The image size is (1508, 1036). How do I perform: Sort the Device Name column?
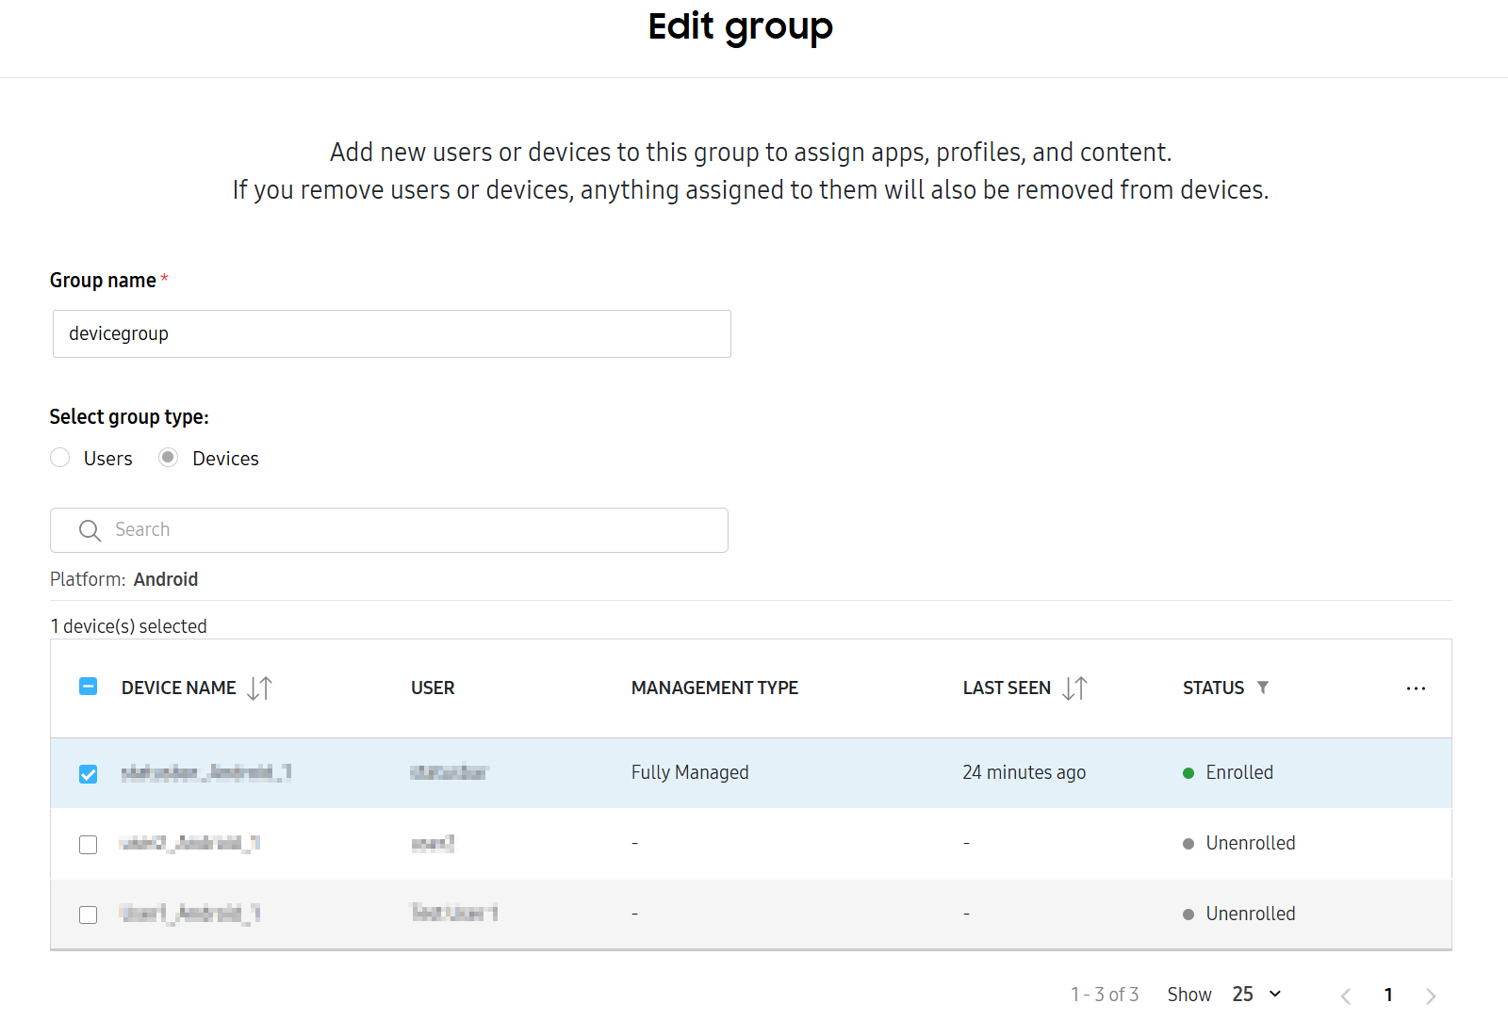pos(260,688)
